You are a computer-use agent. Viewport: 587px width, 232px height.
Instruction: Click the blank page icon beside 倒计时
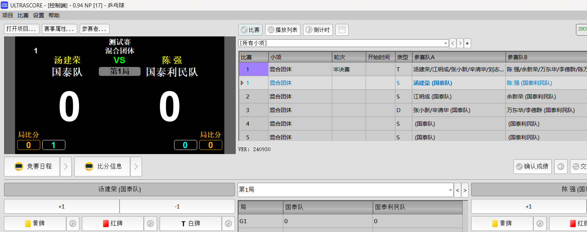click(342, 30)
